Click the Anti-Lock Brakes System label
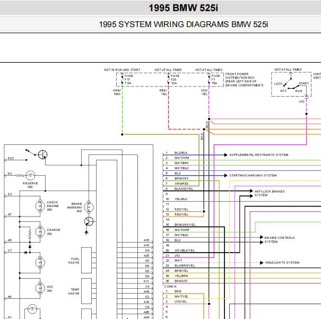The width and height of the screenshot is (321, 319). tap(270, 193)
